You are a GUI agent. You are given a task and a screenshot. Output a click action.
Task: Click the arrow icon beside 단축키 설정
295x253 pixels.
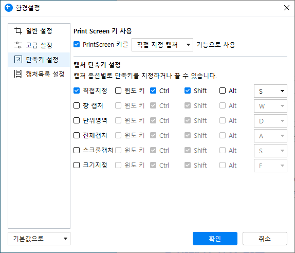coord(19,60)
